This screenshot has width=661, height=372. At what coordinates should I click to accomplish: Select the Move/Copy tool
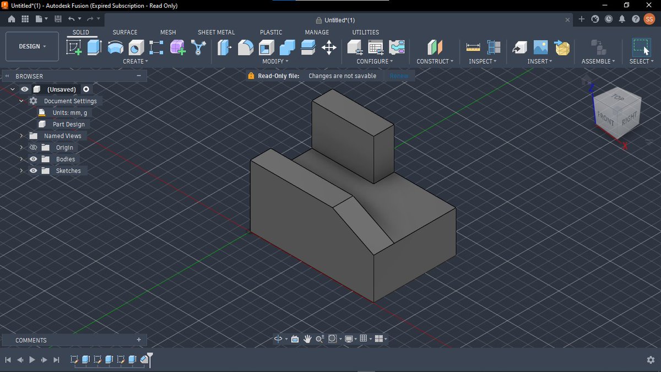[x=329, y=47]
